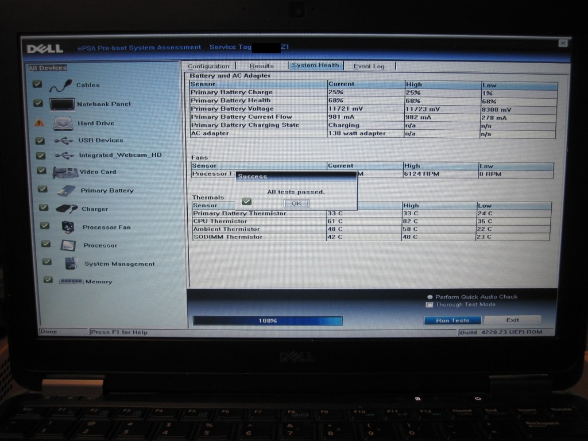Open the Results tab
The image size is (588, 441).
(x=262, y=65)
